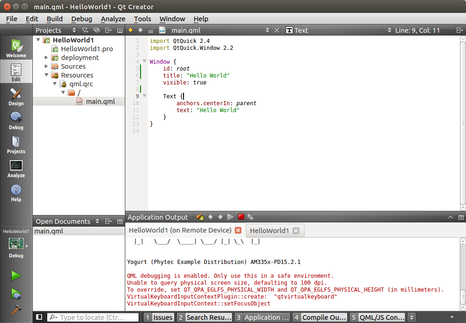Clear the Application Output pane
The width and height of the screenshot is (466, 323).
(x=200, y=217)
